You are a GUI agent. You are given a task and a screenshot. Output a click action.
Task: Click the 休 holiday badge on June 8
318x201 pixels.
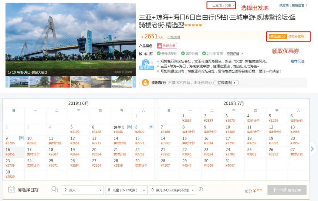(x=151, y=127)
